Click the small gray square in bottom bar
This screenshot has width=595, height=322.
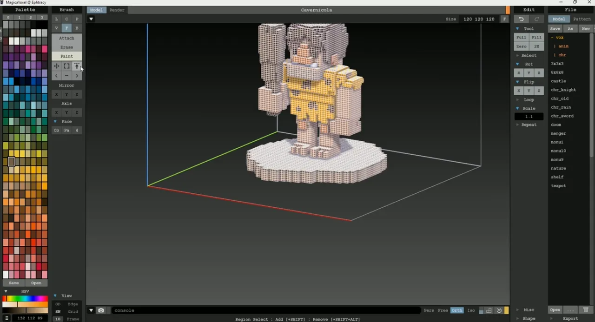click(481, 311)
